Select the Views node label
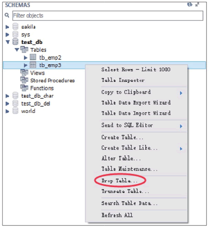209x228 pixels. click(x=37, y=73)
